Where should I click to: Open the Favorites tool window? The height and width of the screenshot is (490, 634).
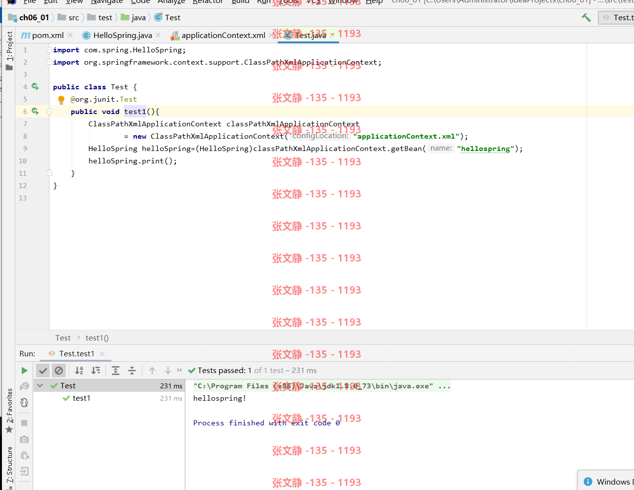click(x=9, y=411)
